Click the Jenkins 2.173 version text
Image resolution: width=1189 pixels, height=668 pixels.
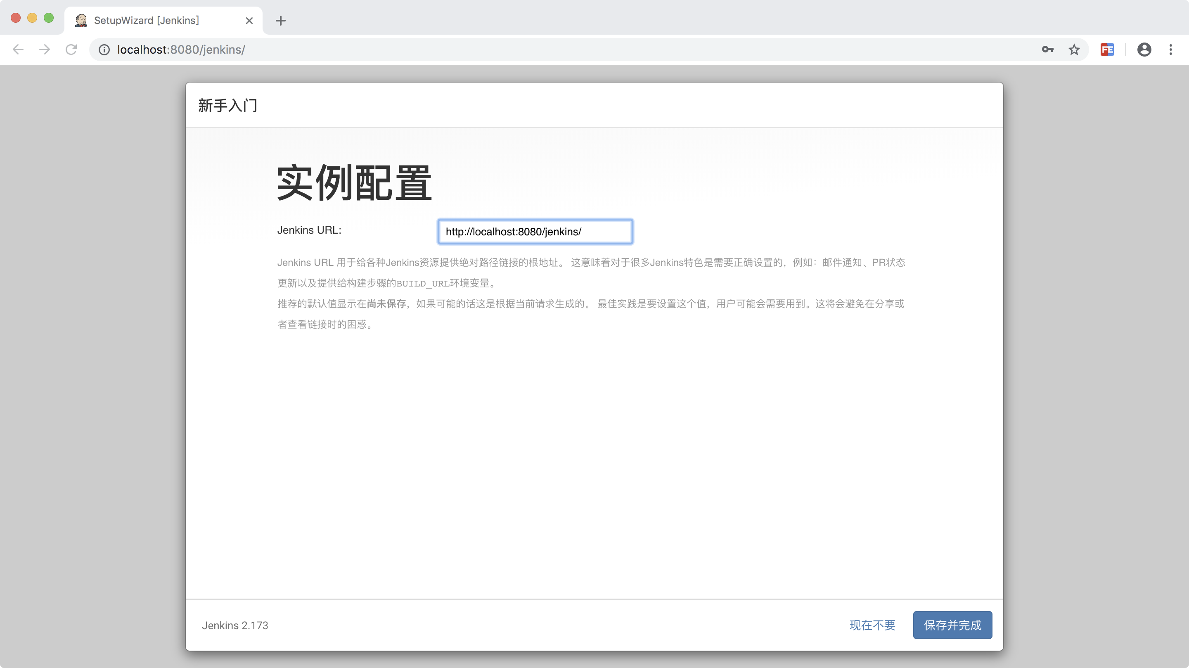coord(234,625)
